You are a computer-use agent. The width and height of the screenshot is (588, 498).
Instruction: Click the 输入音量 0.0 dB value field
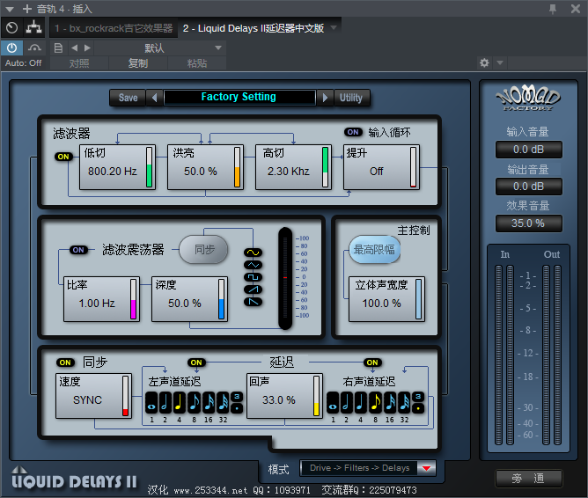[x=529, y=150]
